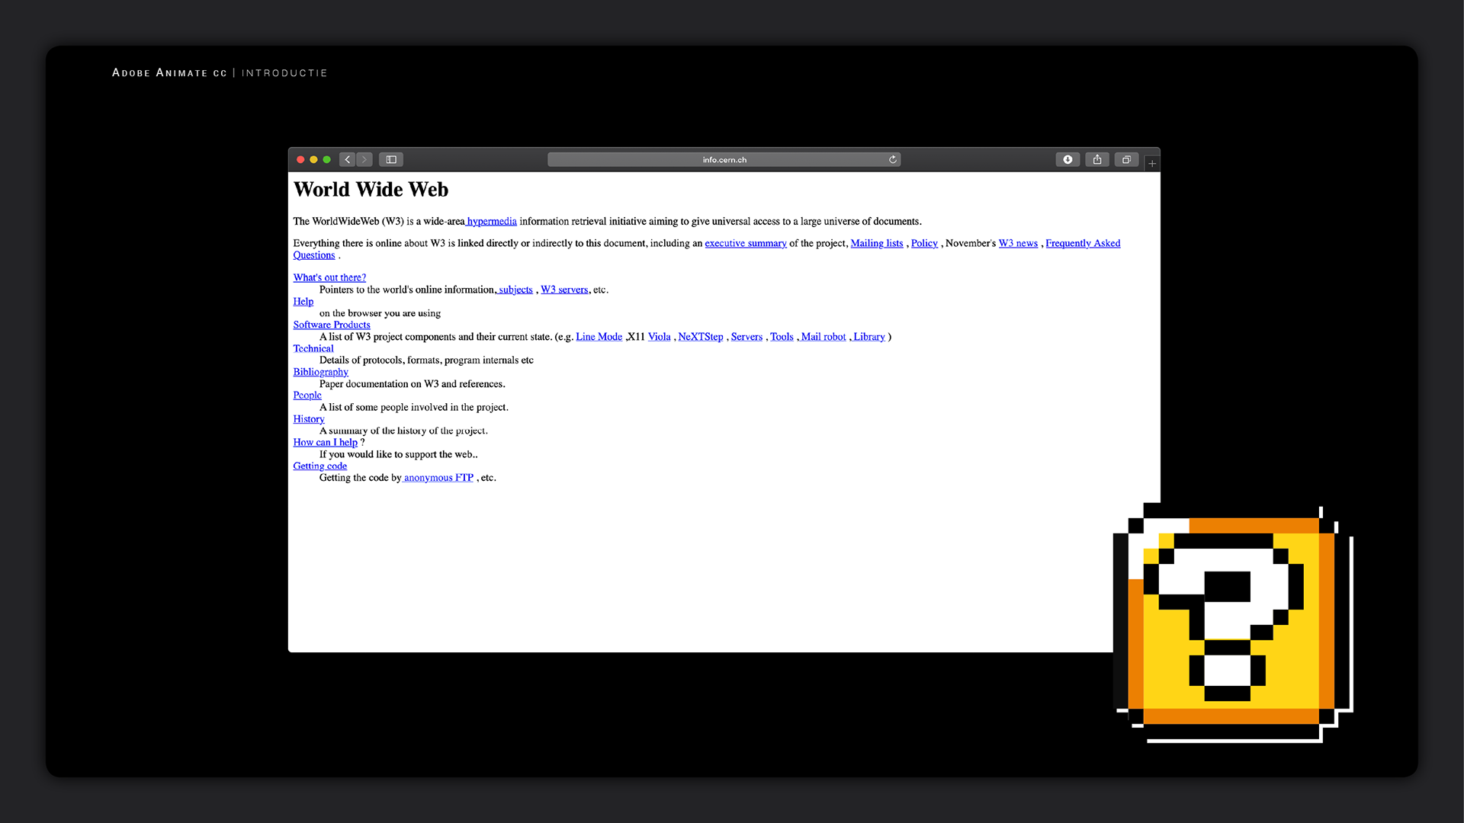Open the Mailing lists link

(876, 243)
